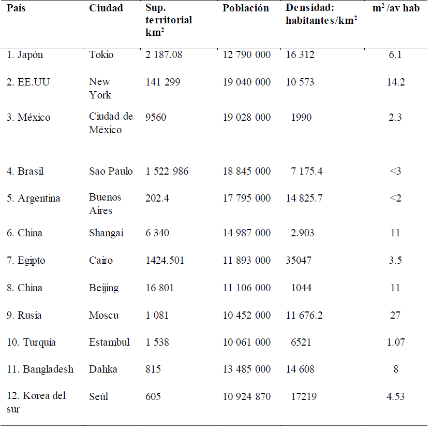Click the New York city cell

(100, 88)
